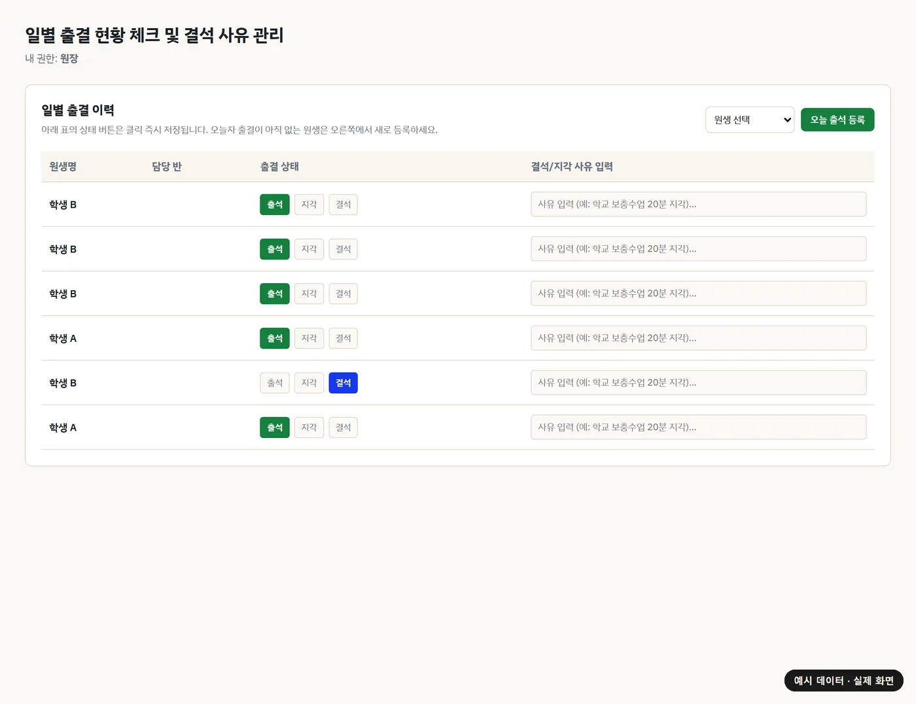This screenshot has height=704, width=916.
Task: Focus the reason input in the bottom 학생 A row
Action: [x=699, y=427]
